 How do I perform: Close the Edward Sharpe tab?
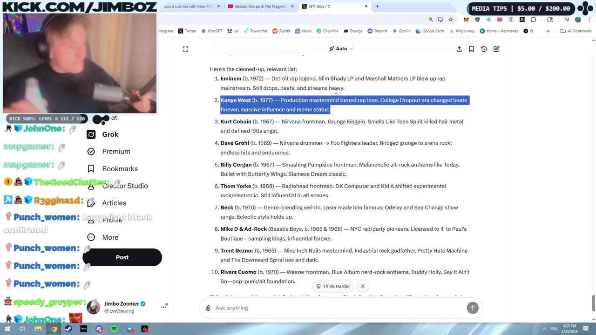point(292,7)
